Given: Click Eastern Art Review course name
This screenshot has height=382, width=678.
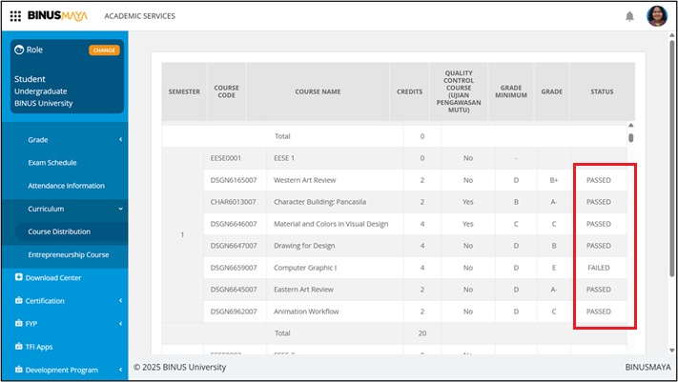Looking at the screenshot, I should (x=303, y=290).
